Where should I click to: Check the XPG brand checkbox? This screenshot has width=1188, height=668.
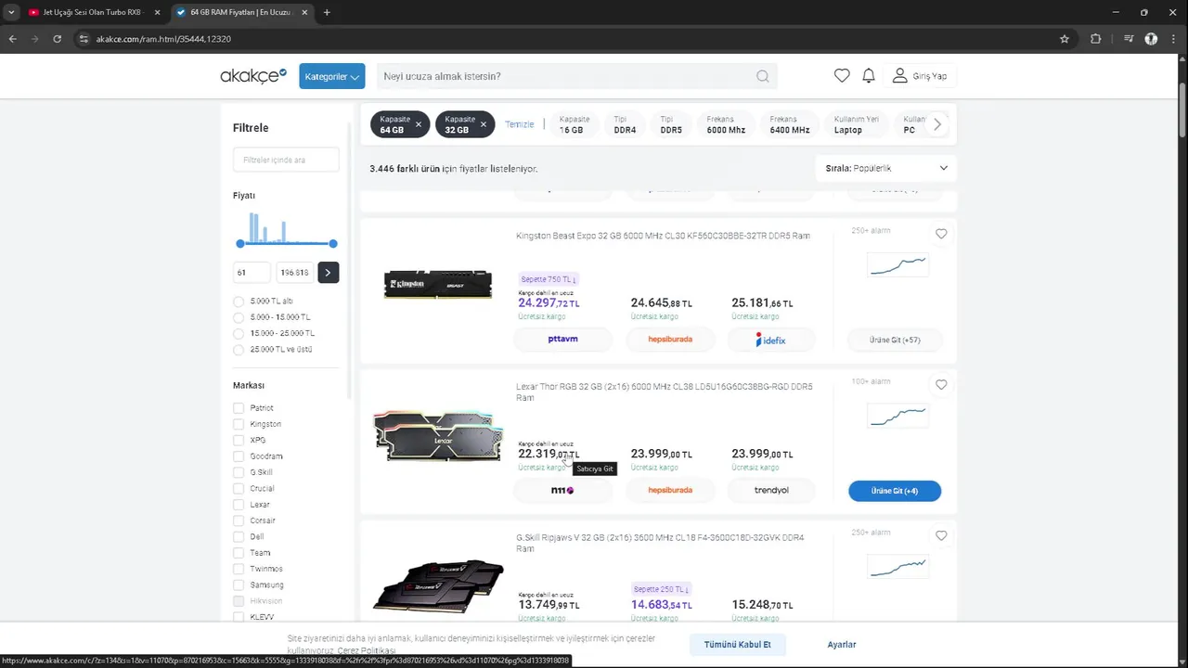click(x=239, y=440)
